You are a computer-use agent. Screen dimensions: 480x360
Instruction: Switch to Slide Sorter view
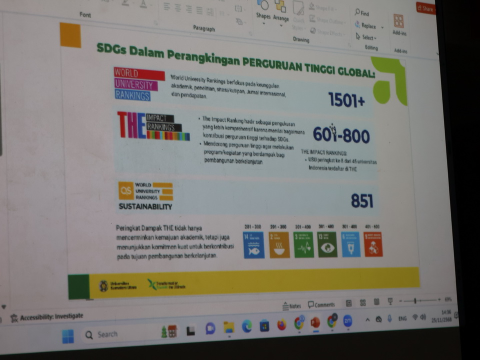363,302
